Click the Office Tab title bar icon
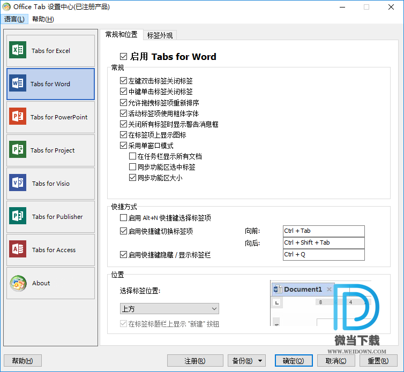 pyautogui.click(x=6, y=7)
